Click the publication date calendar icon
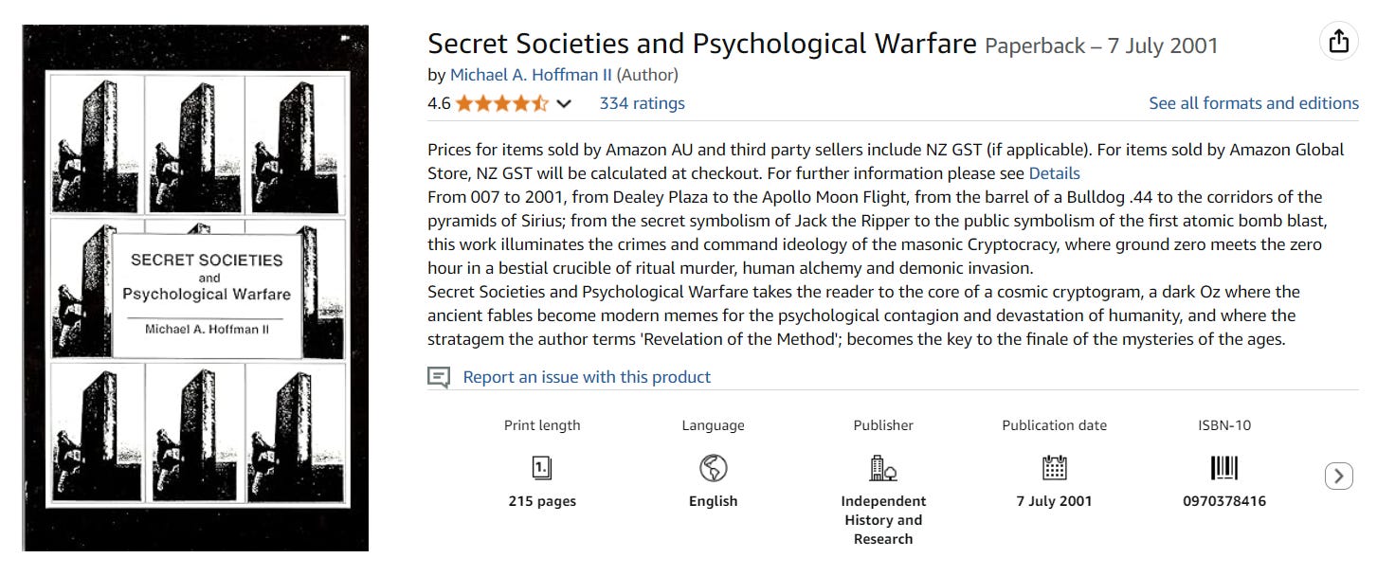 (1054, 467)
